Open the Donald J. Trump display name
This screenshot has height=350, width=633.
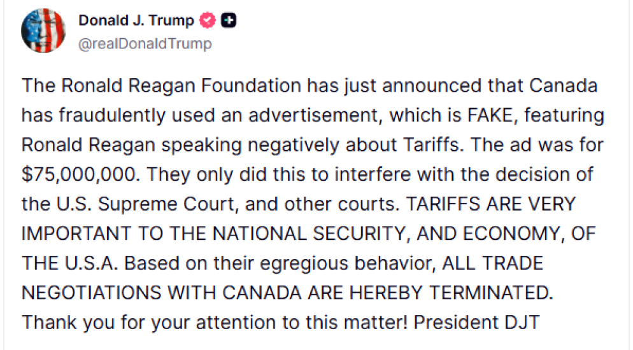(x=136, y=21)
